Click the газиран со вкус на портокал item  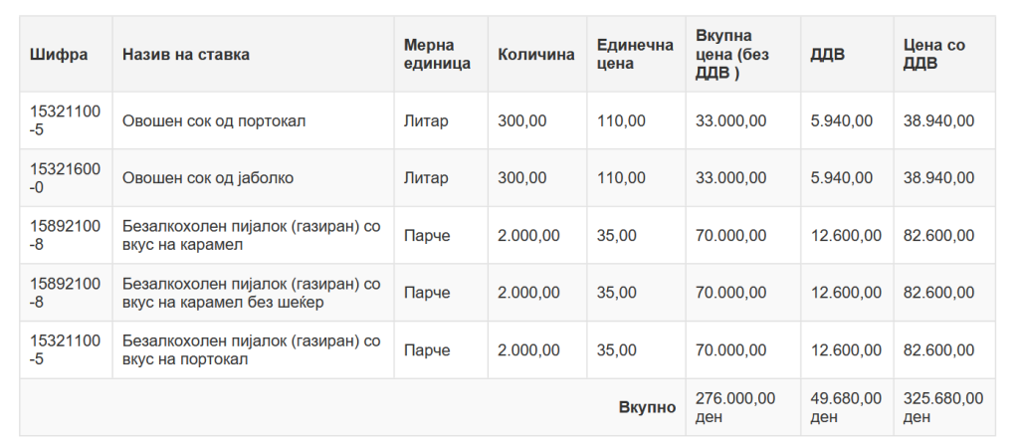(x=251, y=350)
